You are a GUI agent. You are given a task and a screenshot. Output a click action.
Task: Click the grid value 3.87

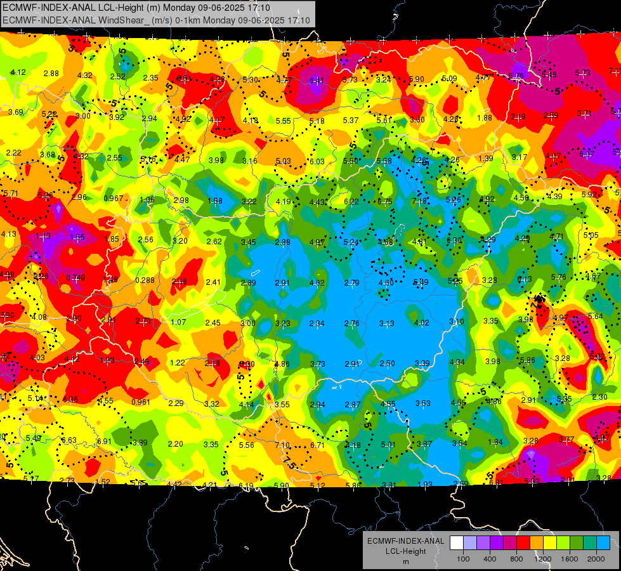tap(424, 443)
